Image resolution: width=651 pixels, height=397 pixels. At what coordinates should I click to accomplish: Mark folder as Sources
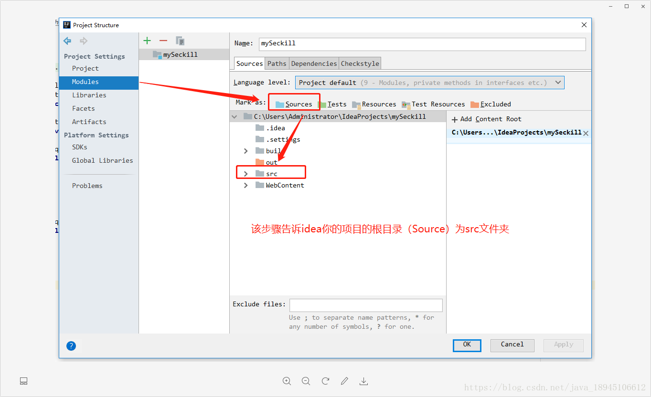(294, 104)
